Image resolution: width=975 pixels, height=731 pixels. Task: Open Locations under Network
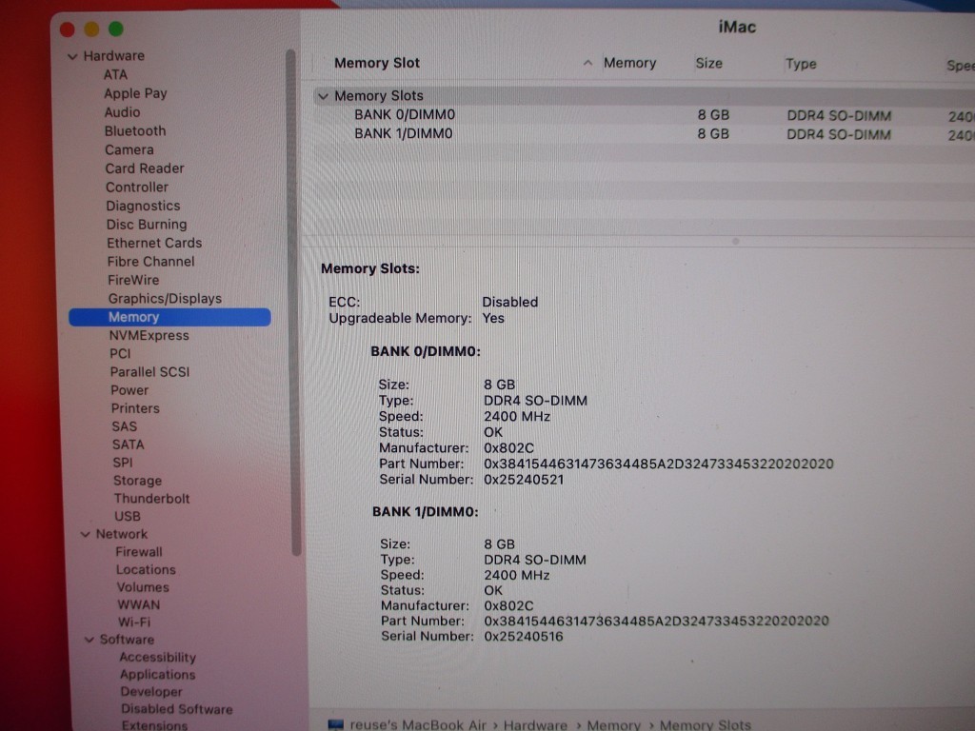click(146, 569)
